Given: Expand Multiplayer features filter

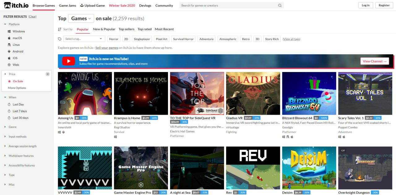Looking at the screenshot, I should point(21,156).
